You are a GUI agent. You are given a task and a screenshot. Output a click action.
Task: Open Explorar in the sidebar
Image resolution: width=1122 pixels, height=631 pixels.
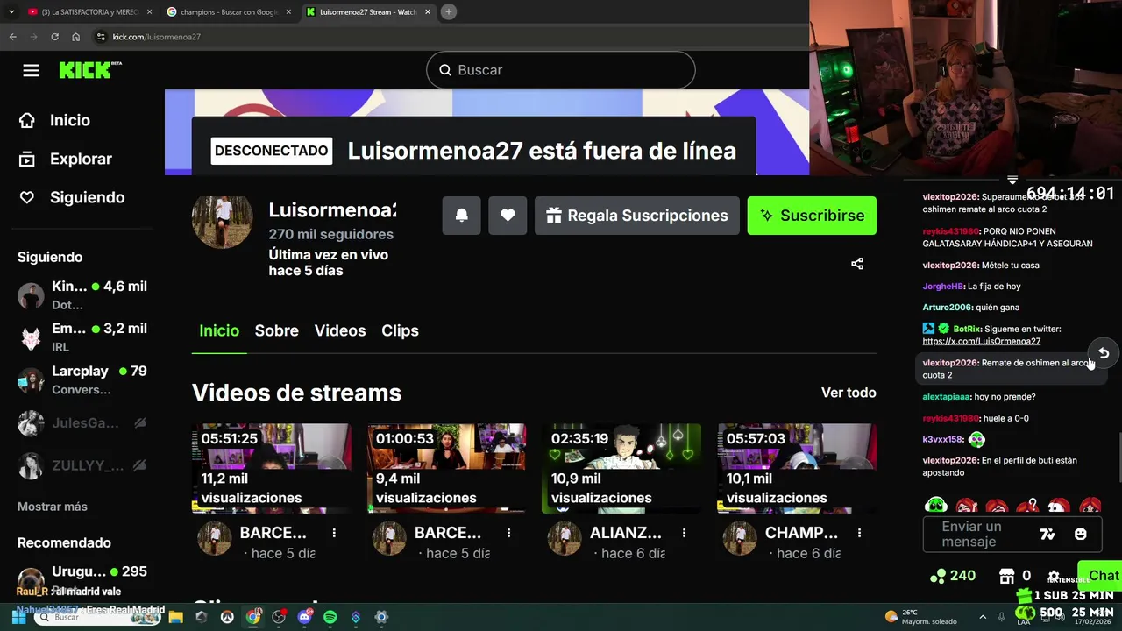tap(66, 159)
